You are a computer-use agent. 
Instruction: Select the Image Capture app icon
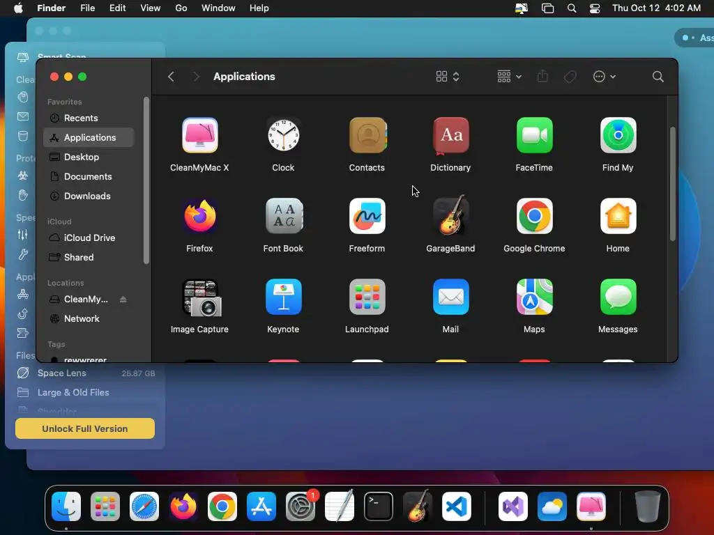202,297
